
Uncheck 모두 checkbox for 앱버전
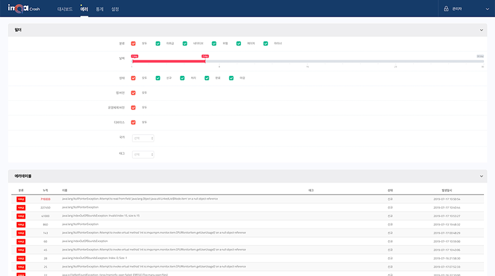click(x=134, y=92)
